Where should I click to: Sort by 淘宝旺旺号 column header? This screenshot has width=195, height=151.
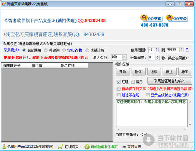[x=16, y=65]
